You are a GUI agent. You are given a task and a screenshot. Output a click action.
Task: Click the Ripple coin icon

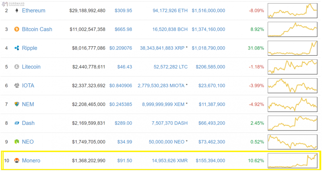click(x=17, y=48)
